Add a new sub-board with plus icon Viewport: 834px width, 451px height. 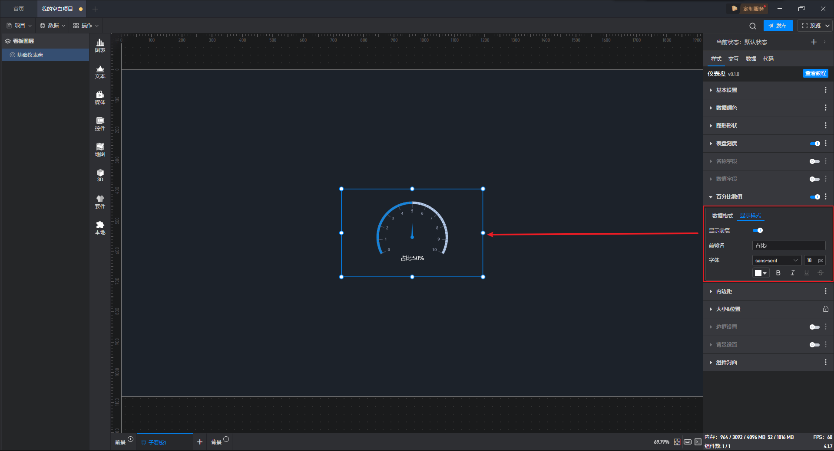[x=200, y=442]
